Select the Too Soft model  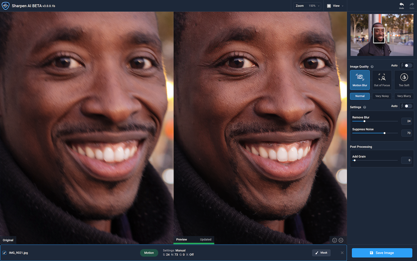coord(404,80)
